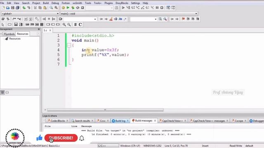Click the Stop debugger icon

(x=162, y=8)
